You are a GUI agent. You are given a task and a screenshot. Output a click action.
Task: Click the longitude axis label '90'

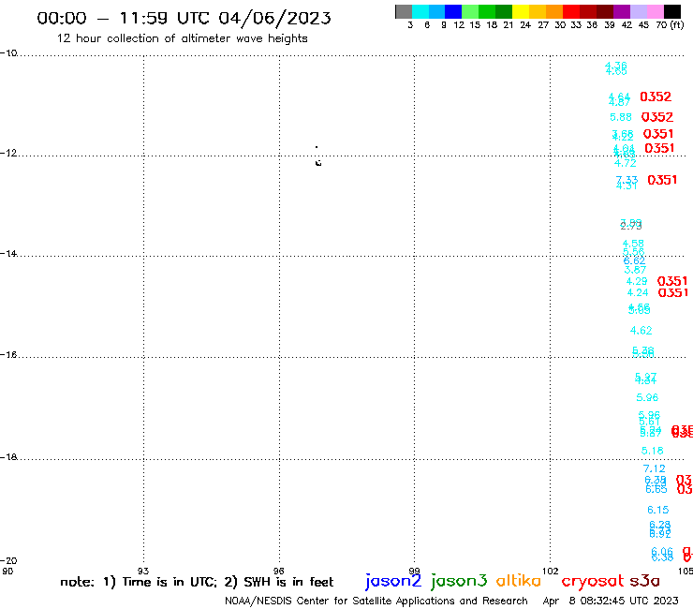pyautogui.click(x=7, y=571)
